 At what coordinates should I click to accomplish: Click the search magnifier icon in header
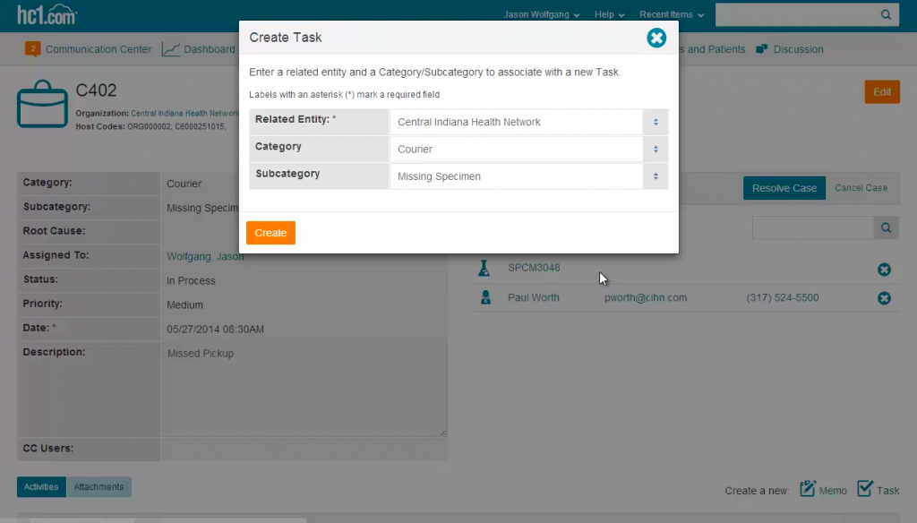[886, 15]
